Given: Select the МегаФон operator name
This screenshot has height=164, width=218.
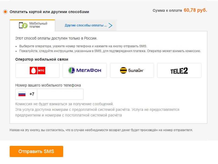Looking at the screenshot, I should (x=89, y=71).
